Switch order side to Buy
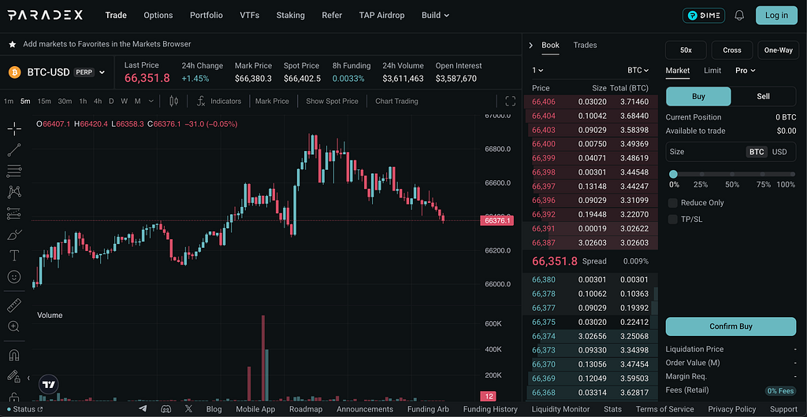The height and width of the screenshot is (417, 807). [698, 97]
